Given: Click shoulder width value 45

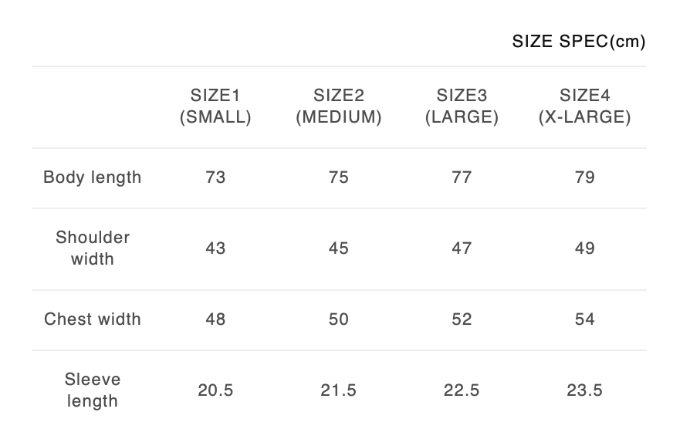Looking at the screenshot, I should [x=338, y=248].
